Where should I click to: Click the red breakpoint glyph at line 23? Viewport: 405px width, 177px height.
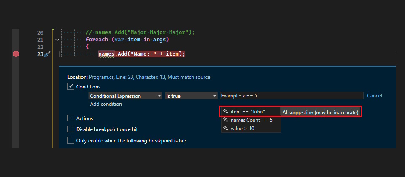[16, 54]
